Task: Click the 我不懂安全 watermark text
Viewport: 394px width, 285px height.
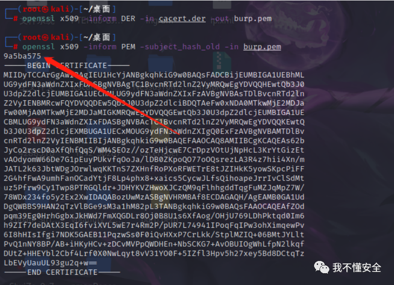Action: 357,267
